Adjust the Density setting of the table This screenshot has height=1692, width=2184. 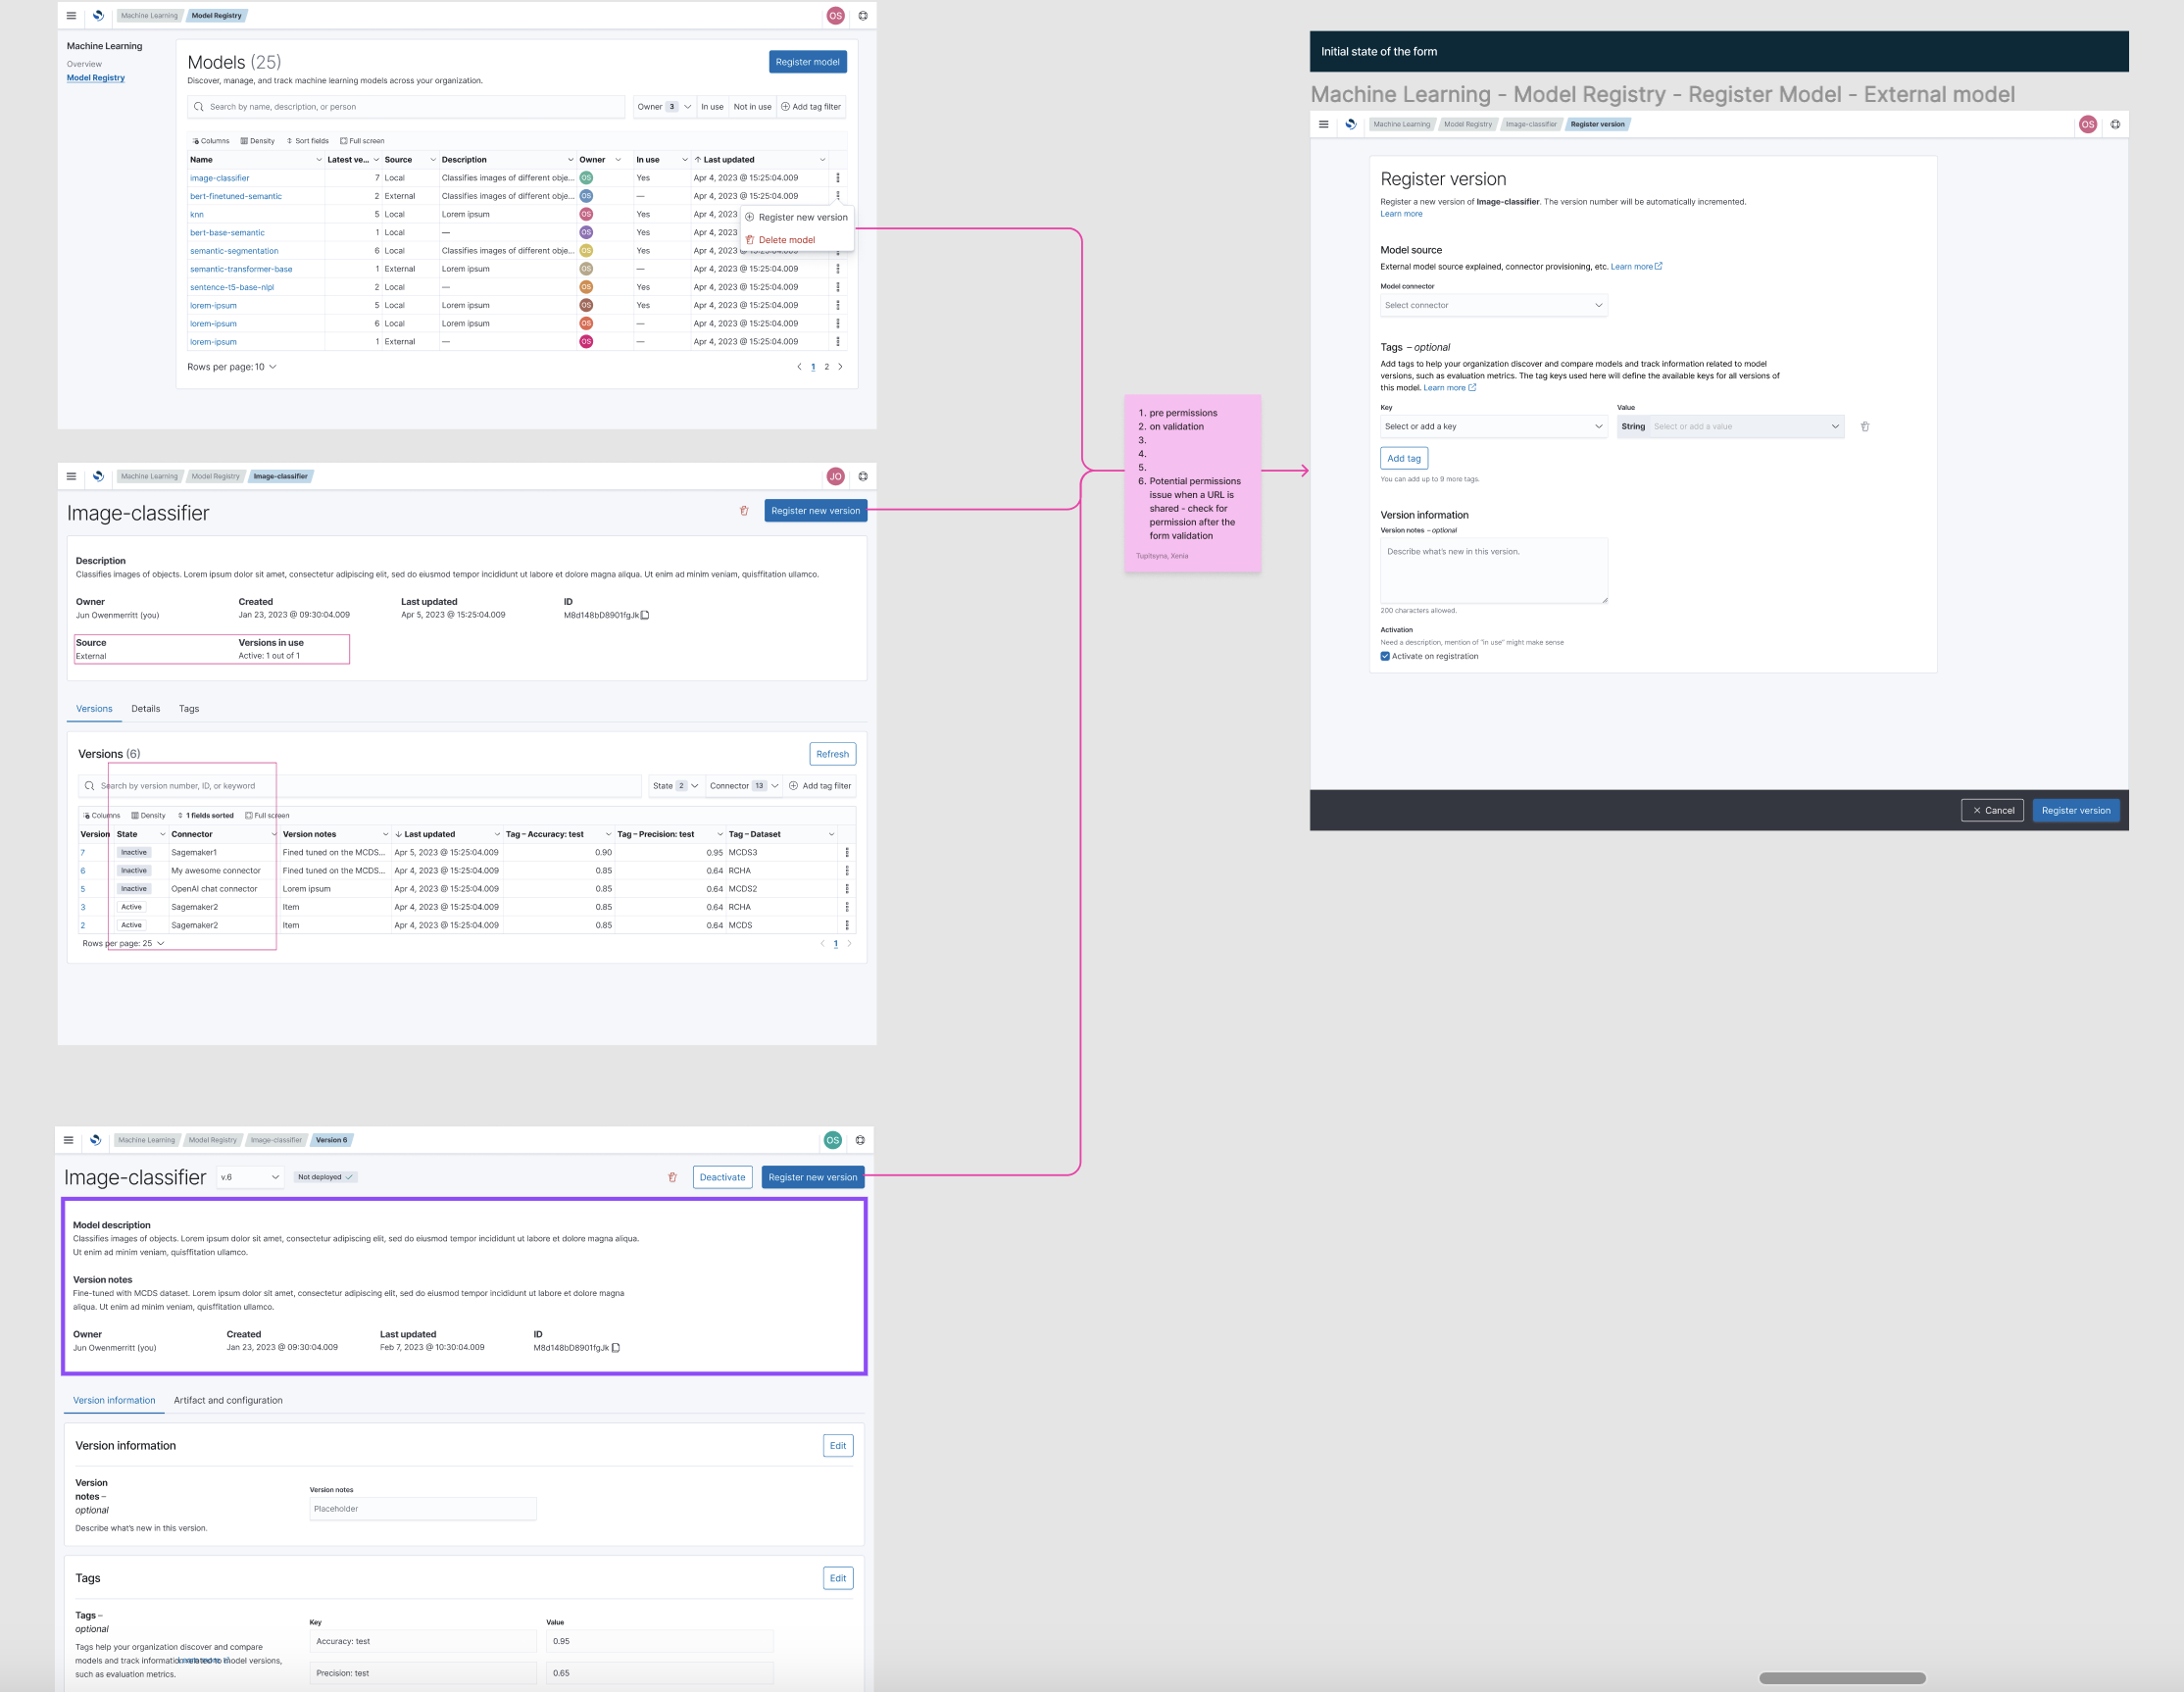click(258, 140)
